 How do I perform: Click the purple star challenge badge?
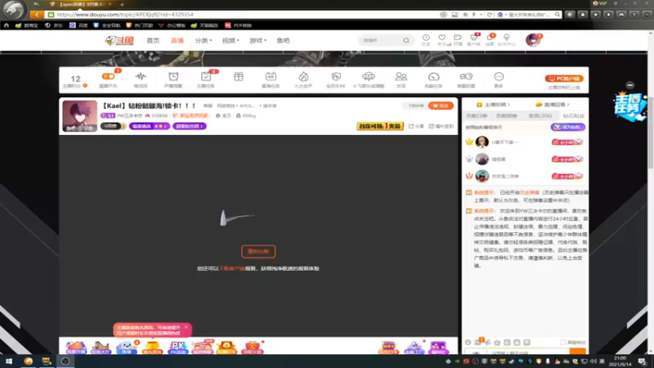pos(150,126)
